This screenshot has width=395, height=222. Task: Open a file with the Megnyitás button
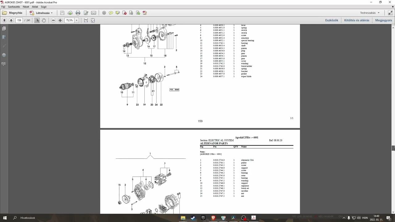pos(12,13)
